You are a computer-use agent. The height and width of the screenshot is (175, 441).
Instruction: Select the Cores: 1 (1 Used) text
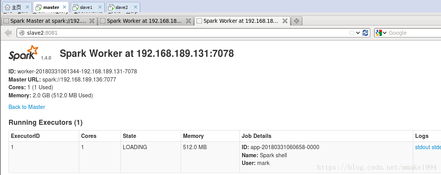pyautogui.click(x=31, y=87)
